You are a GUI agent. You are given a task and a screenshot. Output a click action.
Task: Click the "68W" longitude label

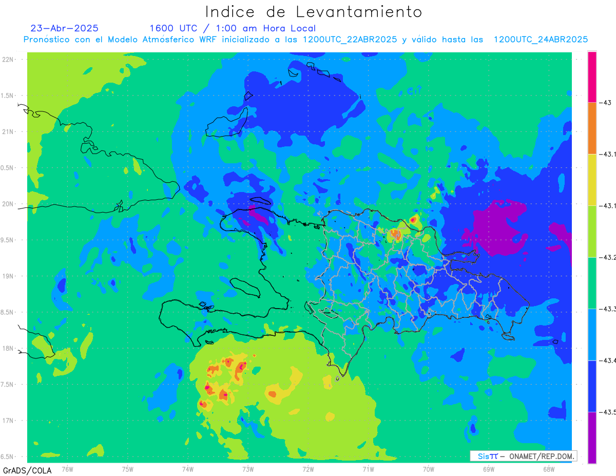549,469
